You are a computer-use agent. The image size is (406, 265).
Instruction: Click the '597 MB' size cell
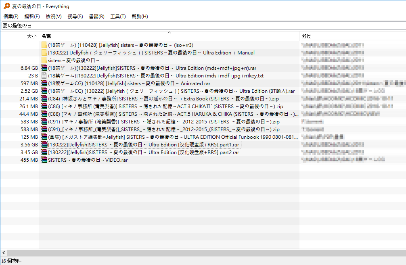coord(29,83)
